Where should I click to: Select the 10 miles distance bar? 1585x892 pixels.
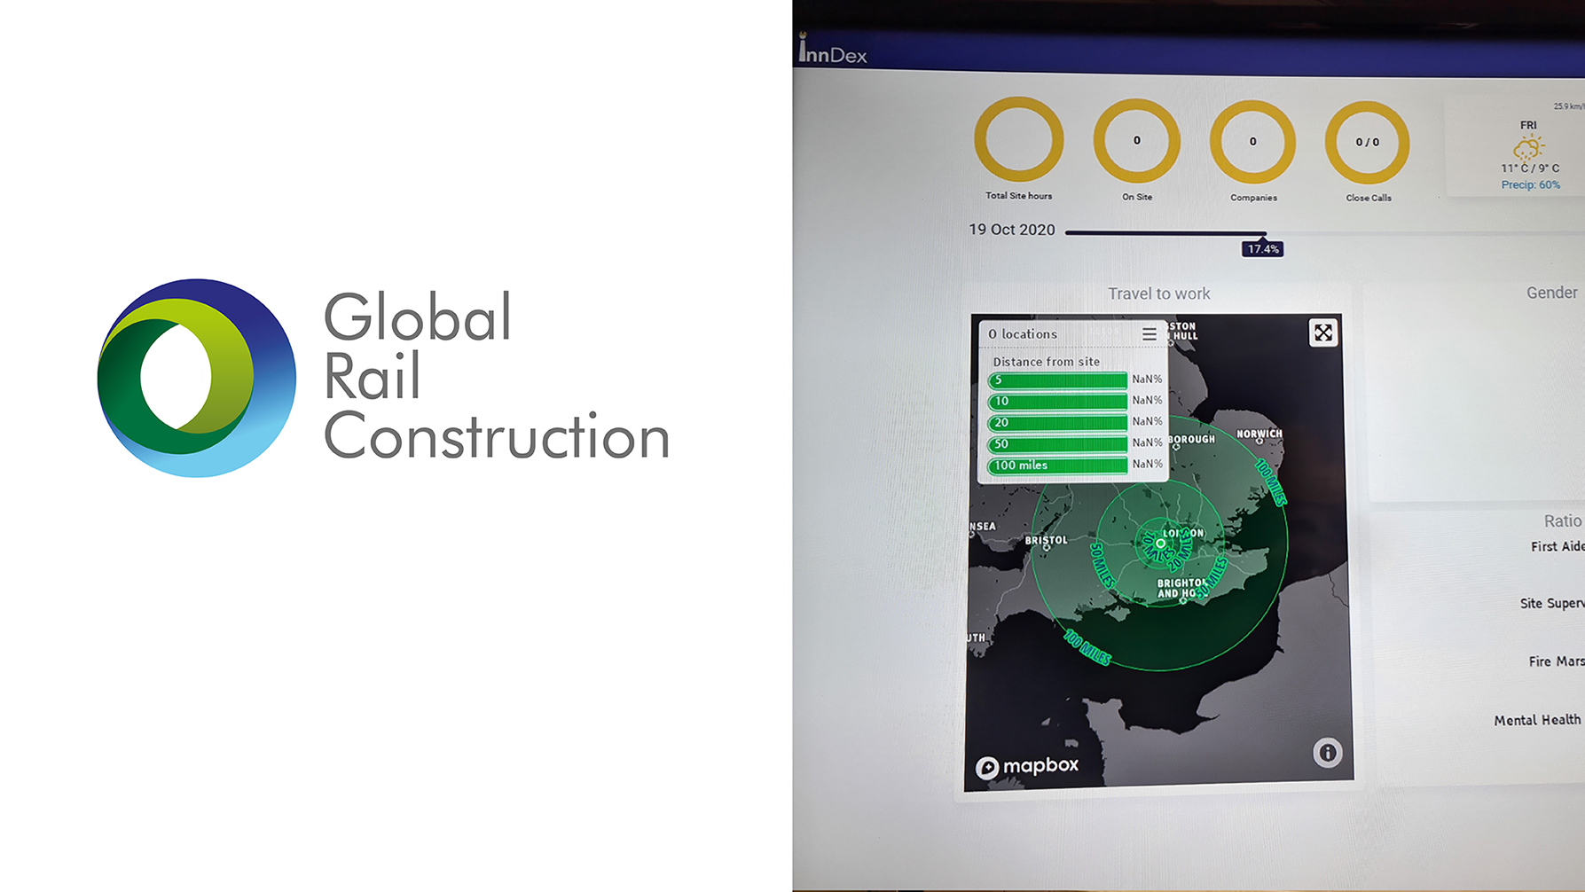click(1057, 402)
